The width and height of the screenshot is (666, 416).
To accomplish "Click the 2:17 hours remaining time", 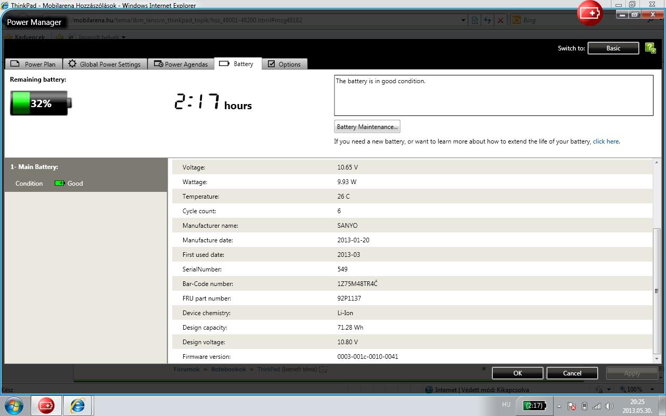I will coord(213,102).
